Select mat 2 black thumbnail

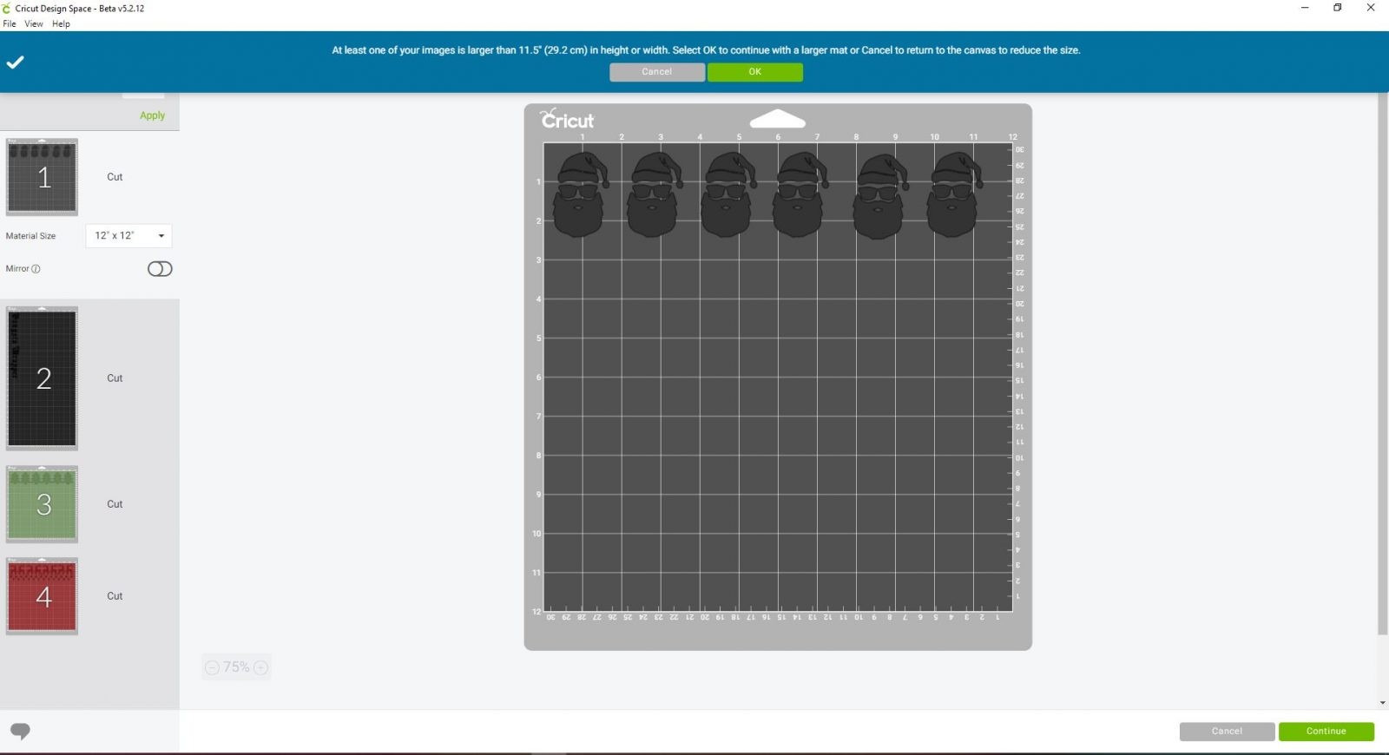click(x=42, y=378)
